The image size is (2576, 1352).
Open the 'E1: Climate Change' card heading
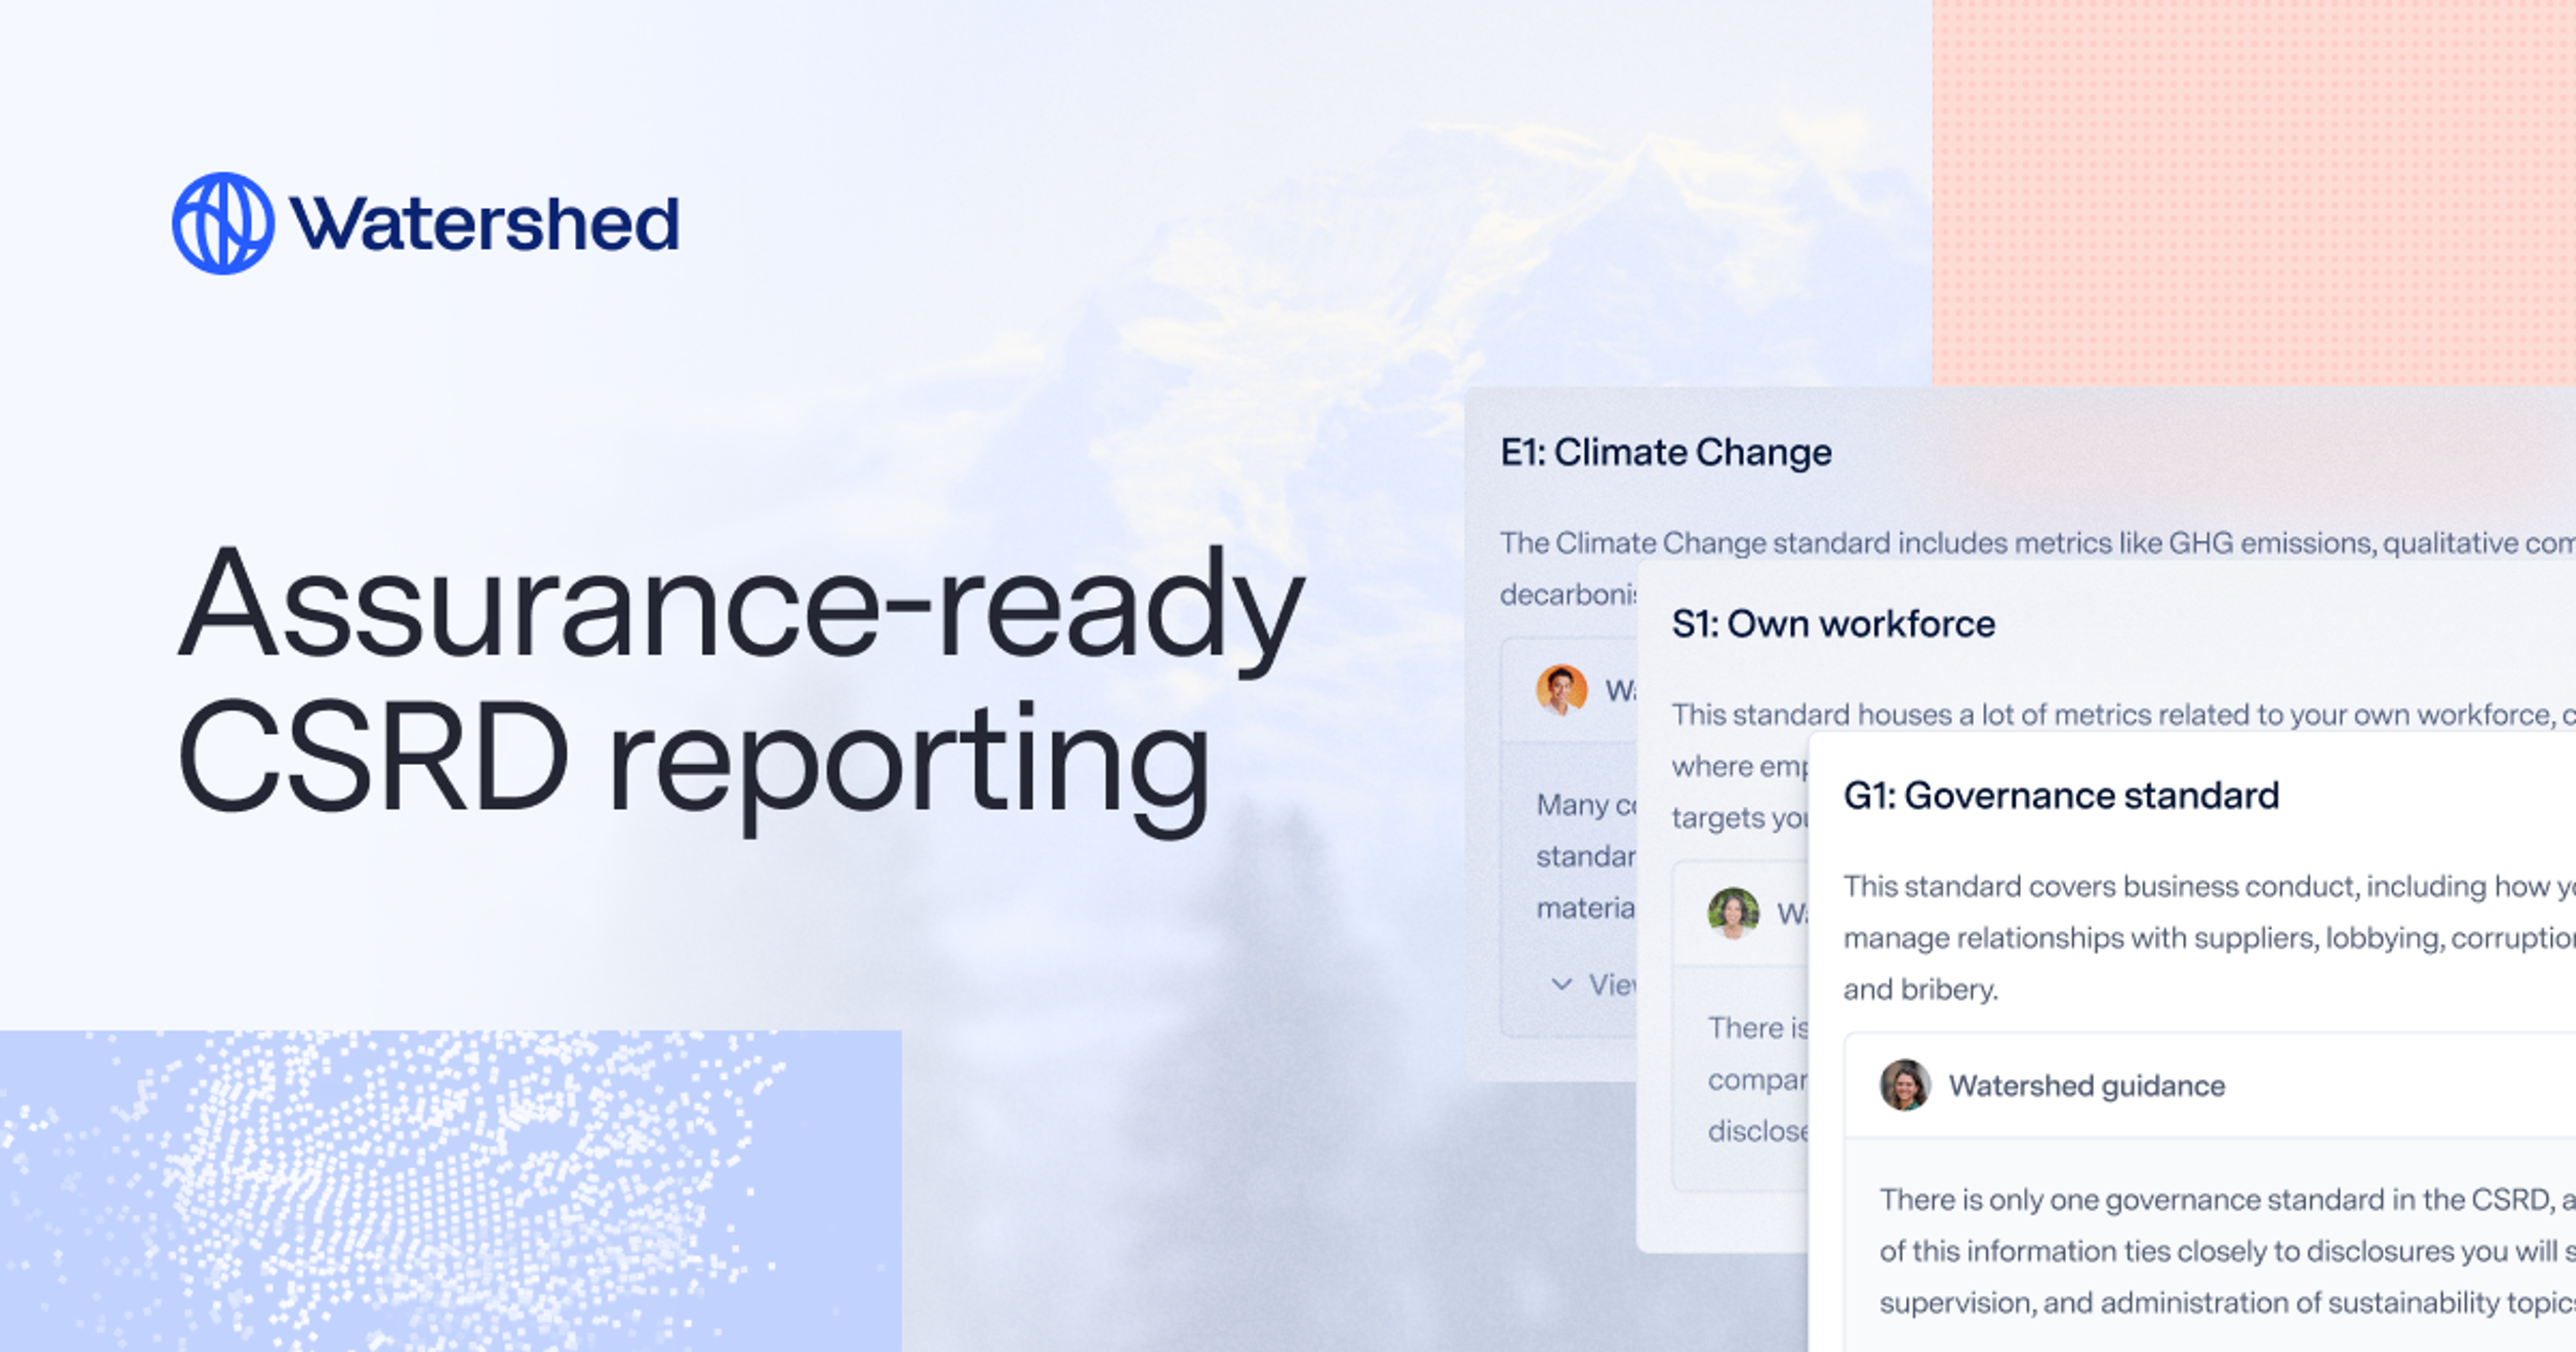pyautogui.click(x=1666, y=452)
